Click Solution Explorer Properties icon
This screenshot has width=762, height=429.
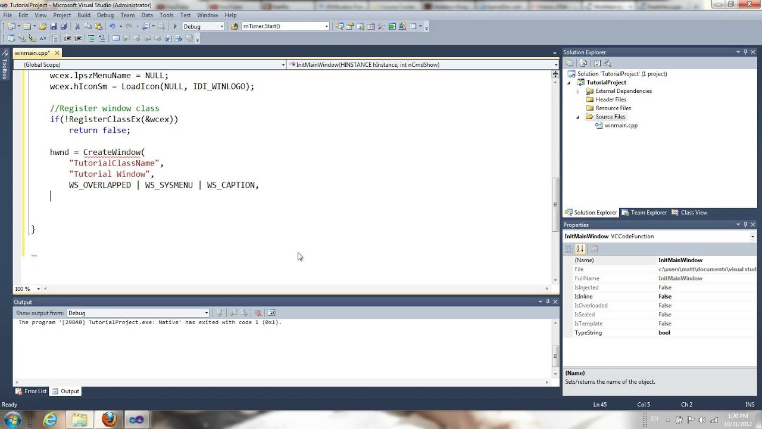point(570,63)
